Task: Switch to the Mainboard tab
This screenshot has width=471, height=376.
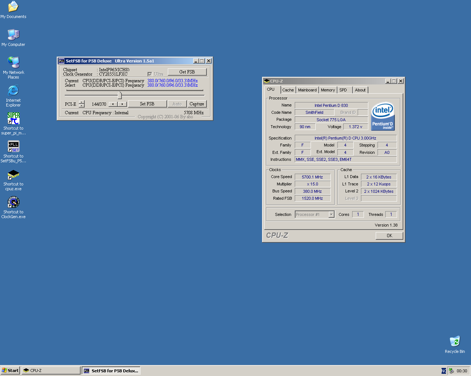Action: tap(307, 90)
